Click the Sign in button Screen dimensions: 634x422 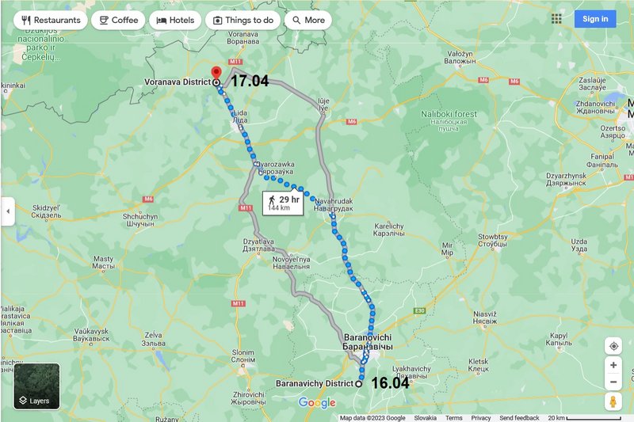[595, 19]
